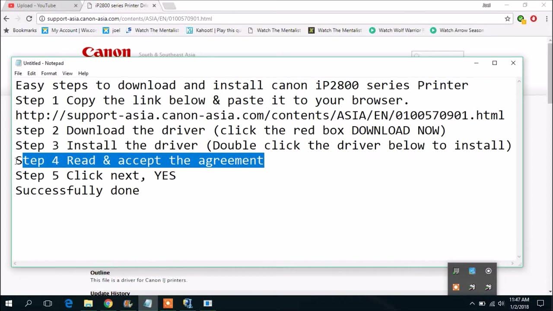Click the Chrome profile name Joel
This screenshot has width=553, height=311.
coord(486,6)
